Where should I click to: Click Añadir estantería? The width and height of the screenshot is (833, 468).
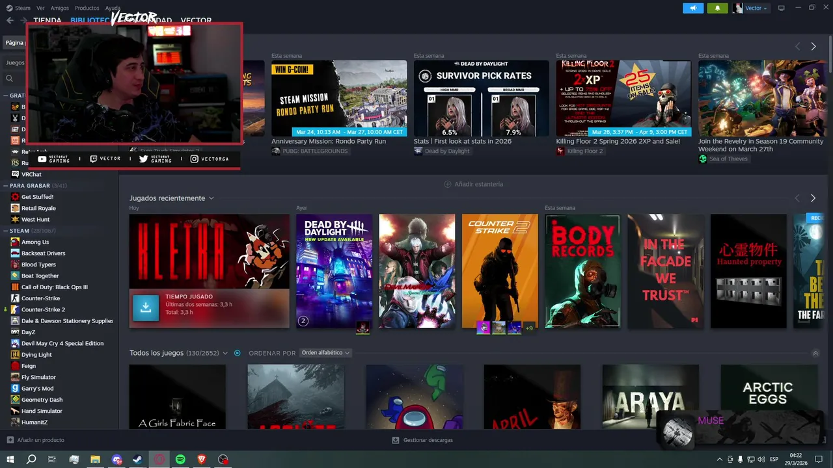click(473, 184)
